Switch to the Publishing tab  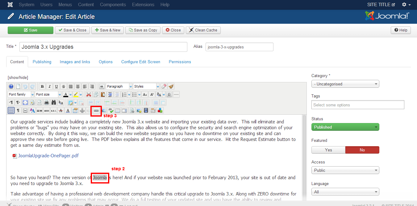point(42,62)
